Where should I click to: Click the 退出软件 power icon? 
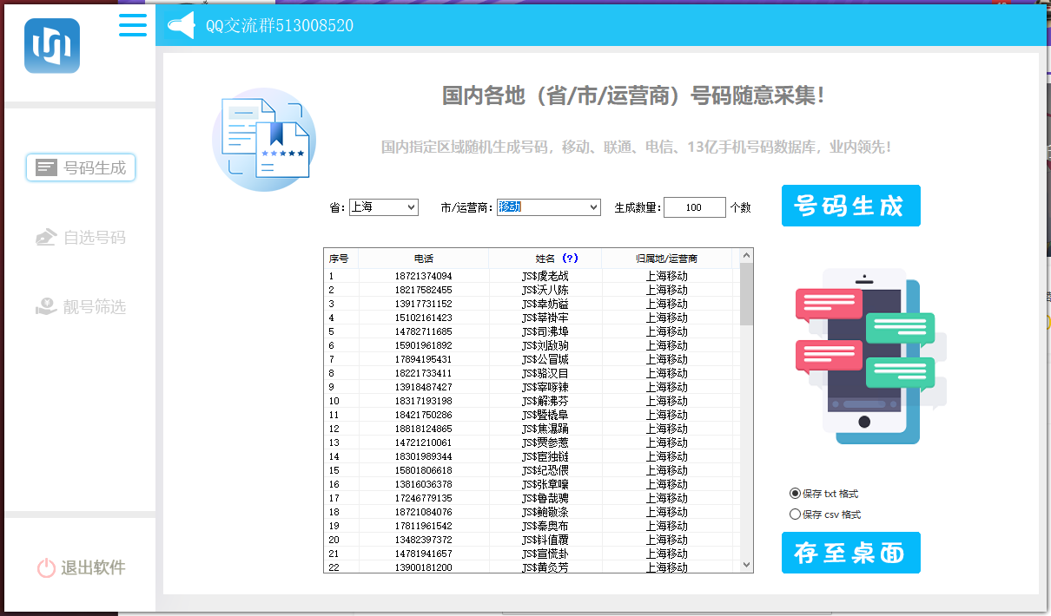46,568
